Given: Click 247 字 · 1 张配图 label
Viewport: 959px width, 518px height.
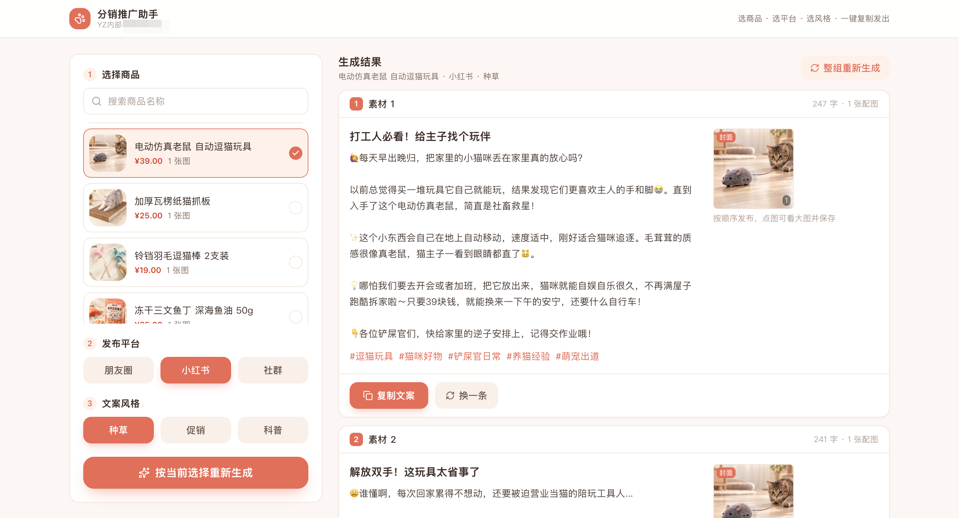Looking at the screenshot, I should click(x=845, y=104).
